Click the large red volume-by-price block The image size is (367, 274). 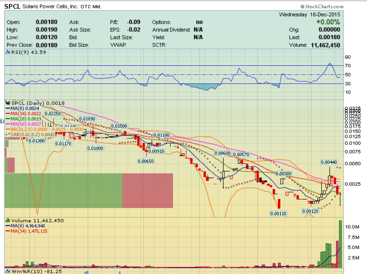pos(148,190)
